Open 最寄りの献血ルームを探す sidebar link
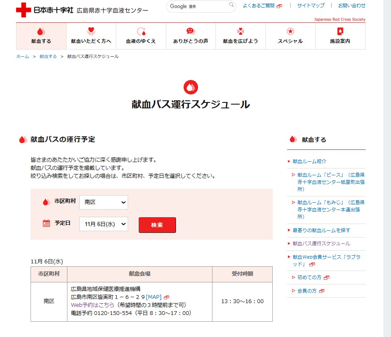The width and height of the screenshot is (391, 337). [x=321, y=230]
